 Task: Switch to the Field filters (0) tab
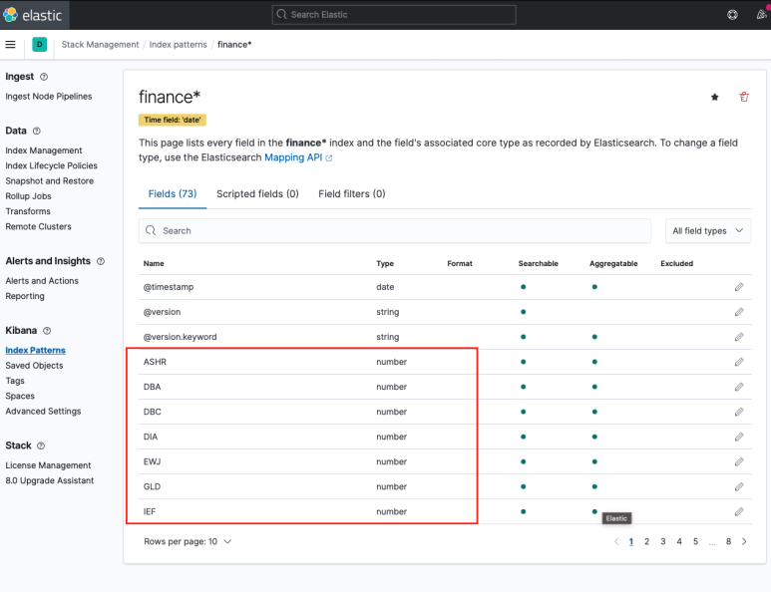(x=351, y=194)
